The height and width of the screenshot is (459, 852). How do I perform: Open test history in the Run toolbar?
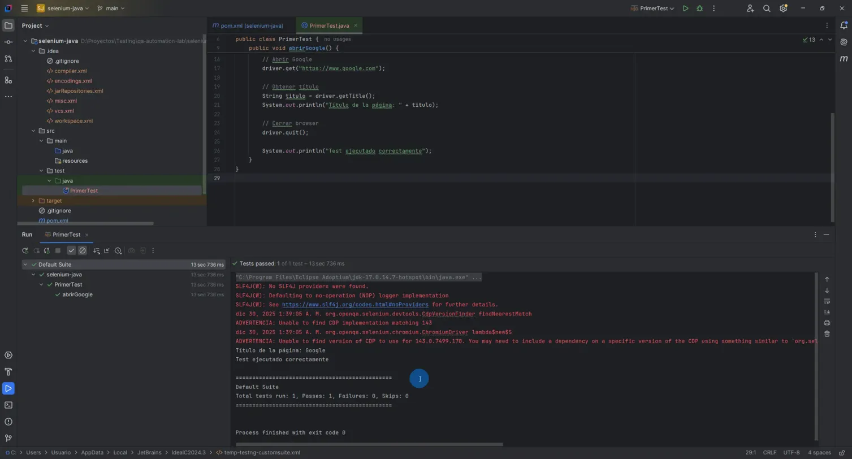pyautogui.click(x=118, y=250)
